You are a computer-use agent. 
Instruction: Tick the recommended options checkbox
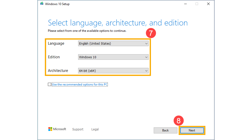point(49,85)
